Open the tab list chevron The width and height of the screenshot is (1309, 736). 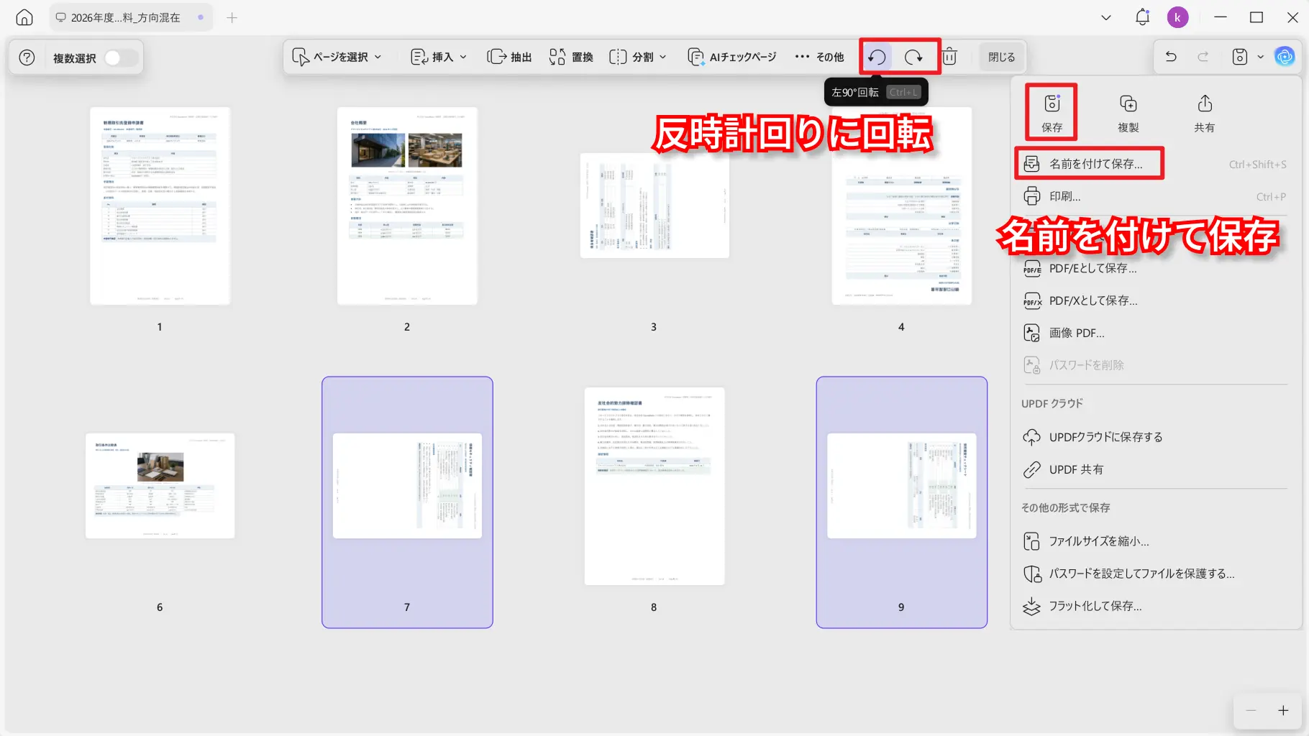pyautogui.click(x=1106, y=17)
